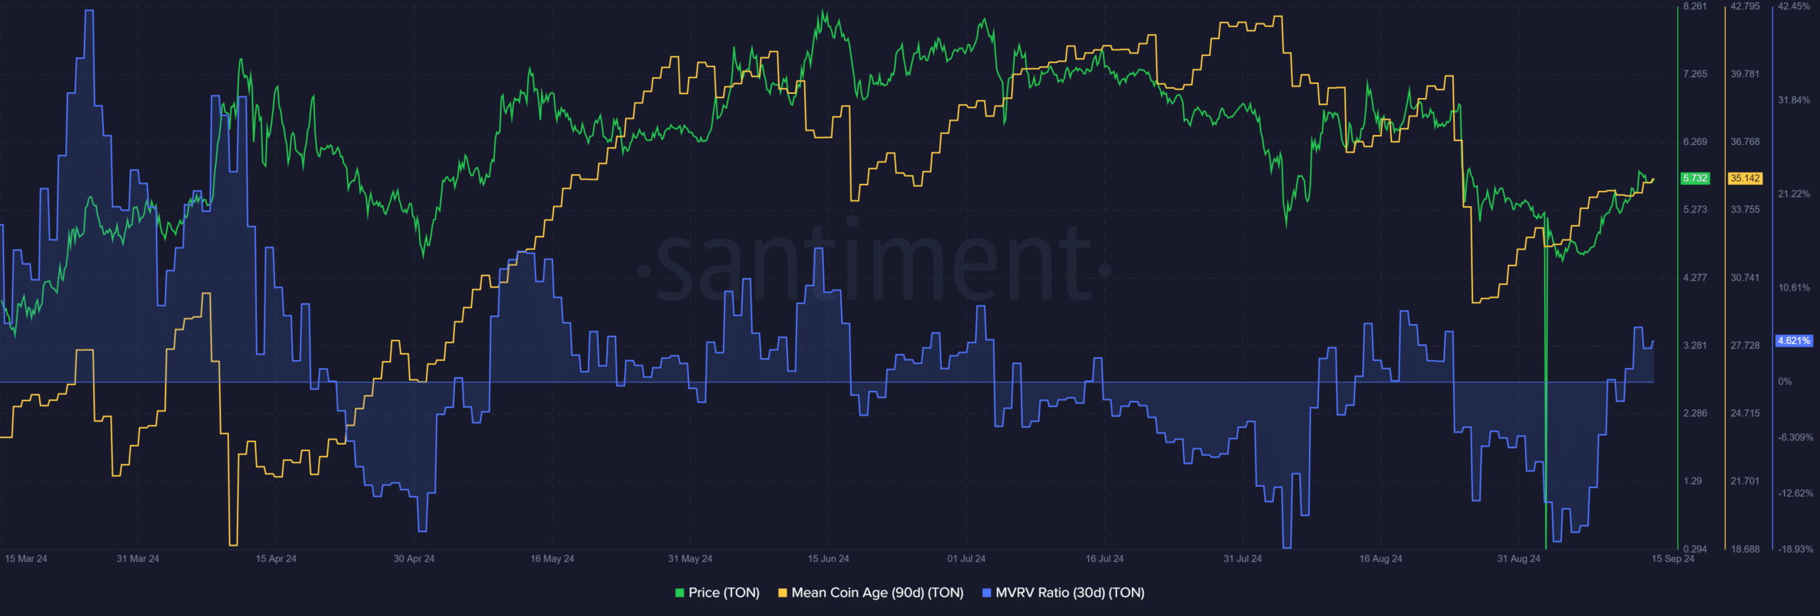This screenshot has height=616, width=1820.
Task: Click the -6.309% MVRV axis value
Action: [x=1795, y=438]
